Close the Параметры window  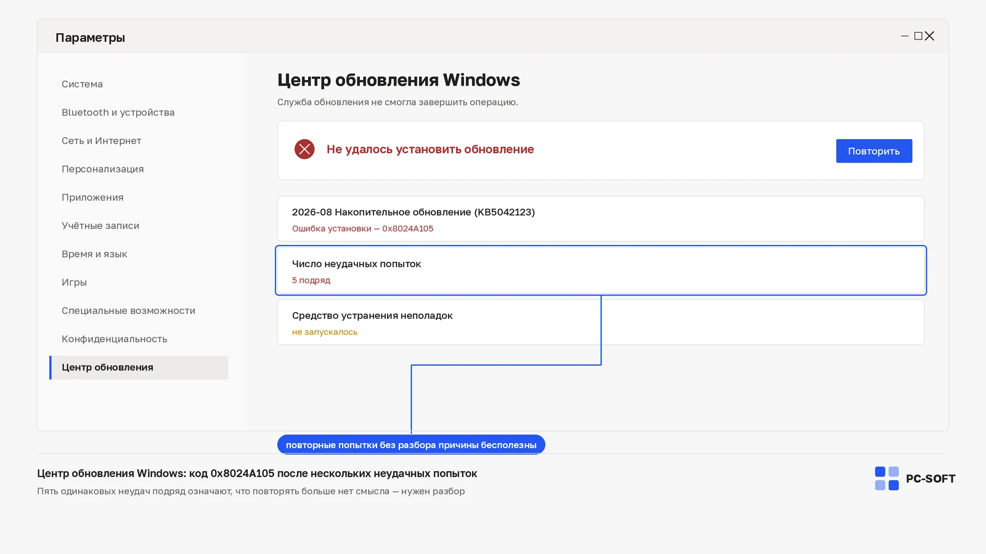(930, 36)
